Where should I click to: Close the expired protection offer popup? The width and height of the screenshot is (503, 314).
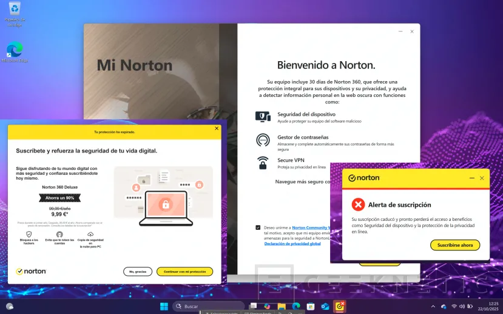pos(217,128)
